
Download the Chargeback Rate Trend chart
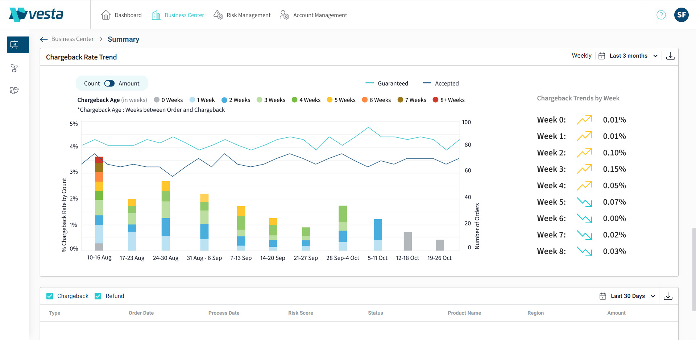[670, 56]
